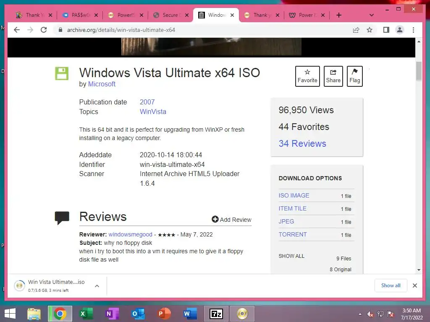
Task: Click Show all downloads button
Action: pos(391,286)
